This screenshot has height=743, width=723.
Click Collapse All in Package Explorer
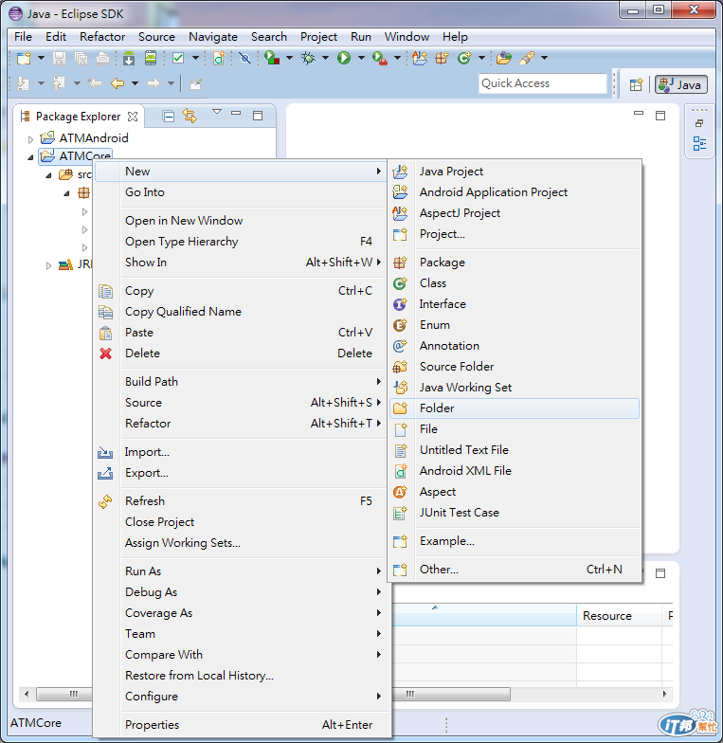coord(169,116)
